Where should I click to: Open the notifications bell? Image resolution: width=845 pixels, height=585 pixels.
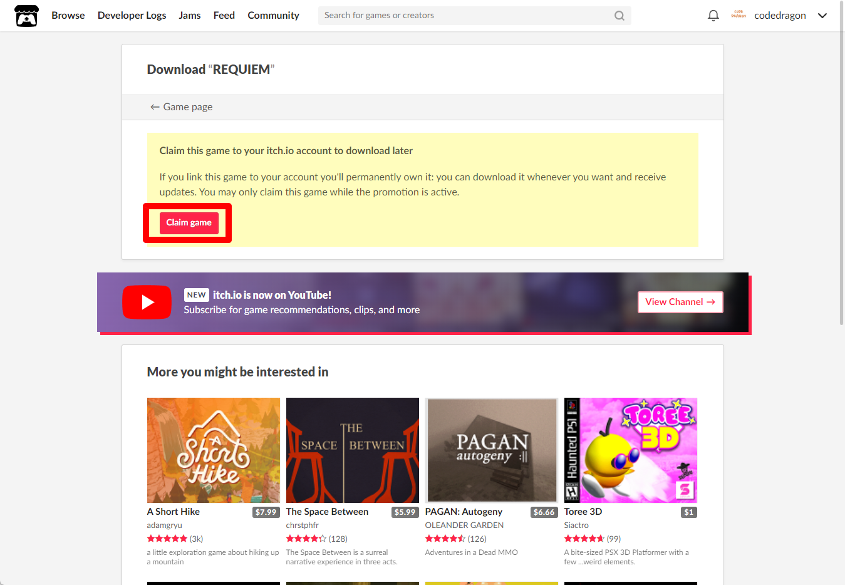tap(713, 16)
